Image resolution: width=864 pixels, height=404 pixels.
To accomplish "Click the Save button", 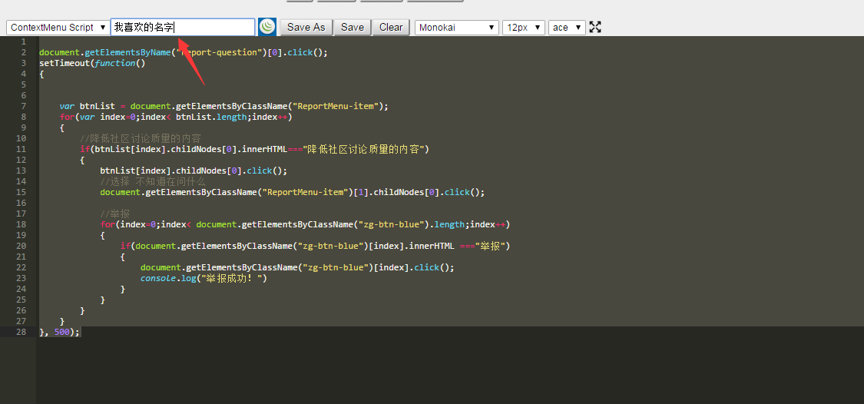I will 352,27.
